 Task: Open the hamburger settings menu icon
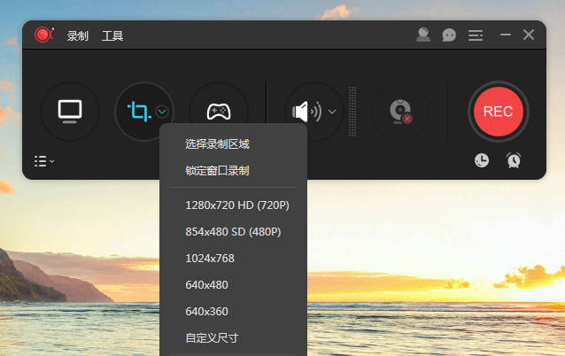pos(476,35)
